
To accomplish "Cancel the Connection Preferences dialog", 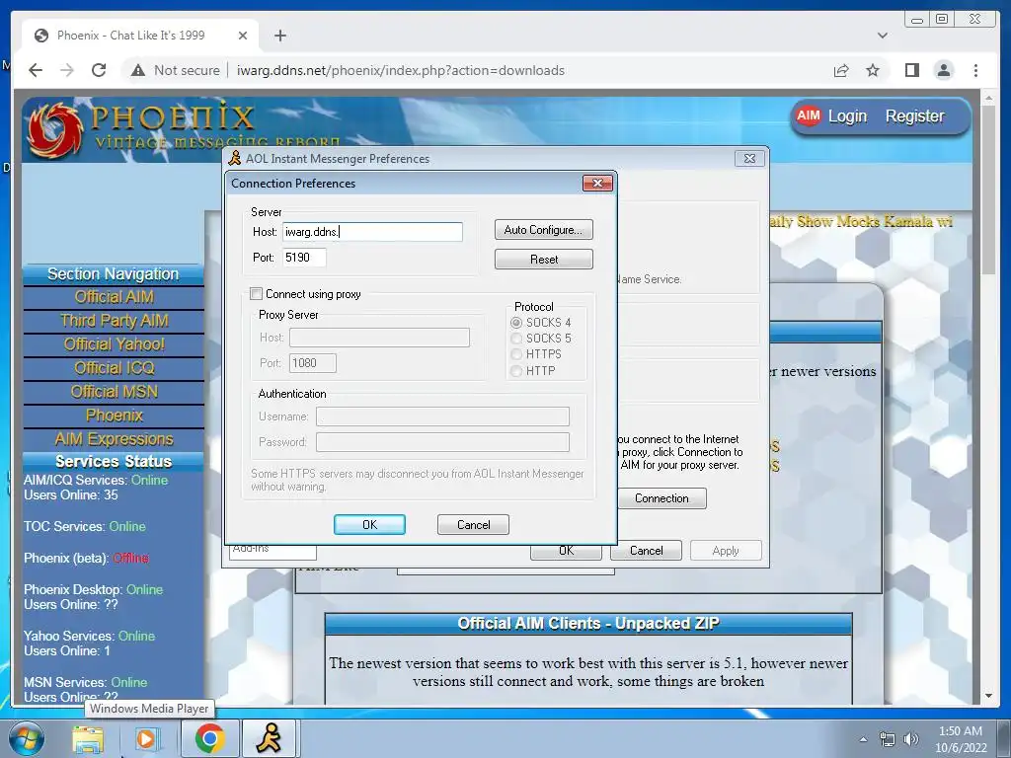I will point(473,525).
